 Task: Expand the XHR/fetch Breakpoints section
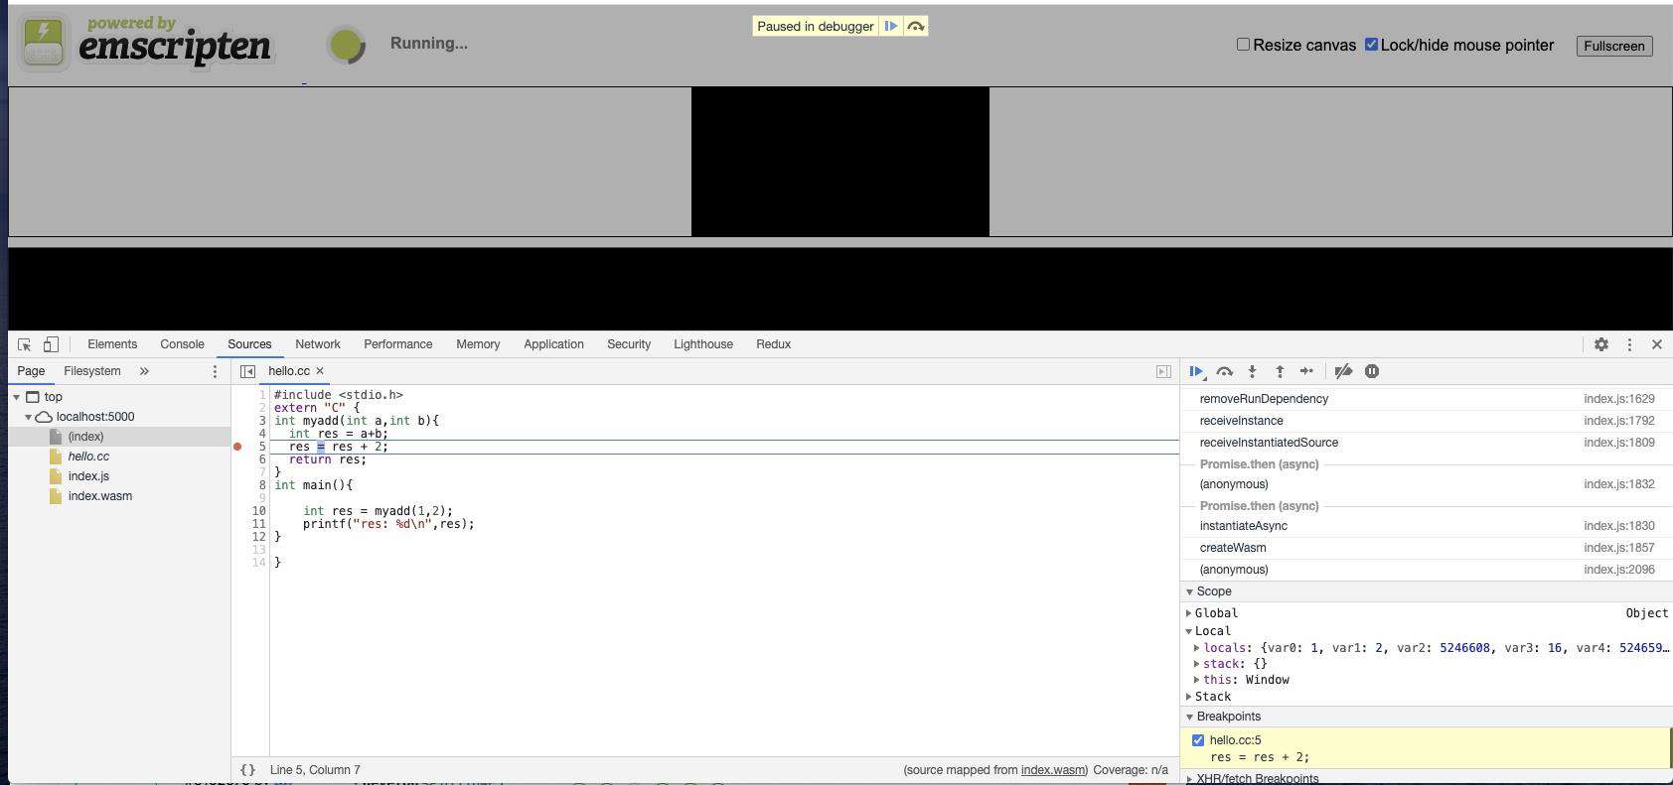(1190, 779)
